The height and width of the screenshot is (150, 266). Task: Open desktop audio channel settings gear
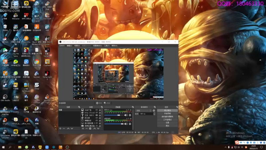coord(130,124)
